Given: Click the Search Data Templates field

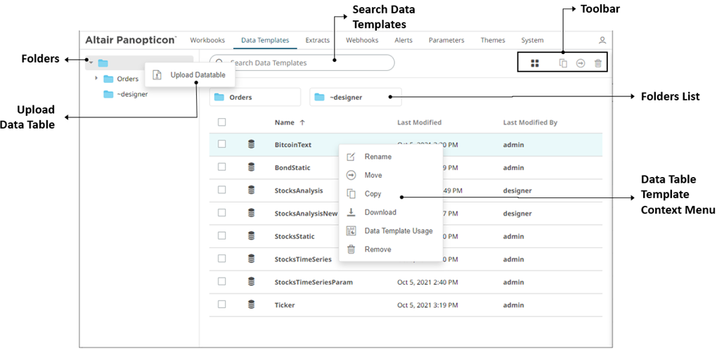Looking at the screenshot, I should (x=302, y=63).
